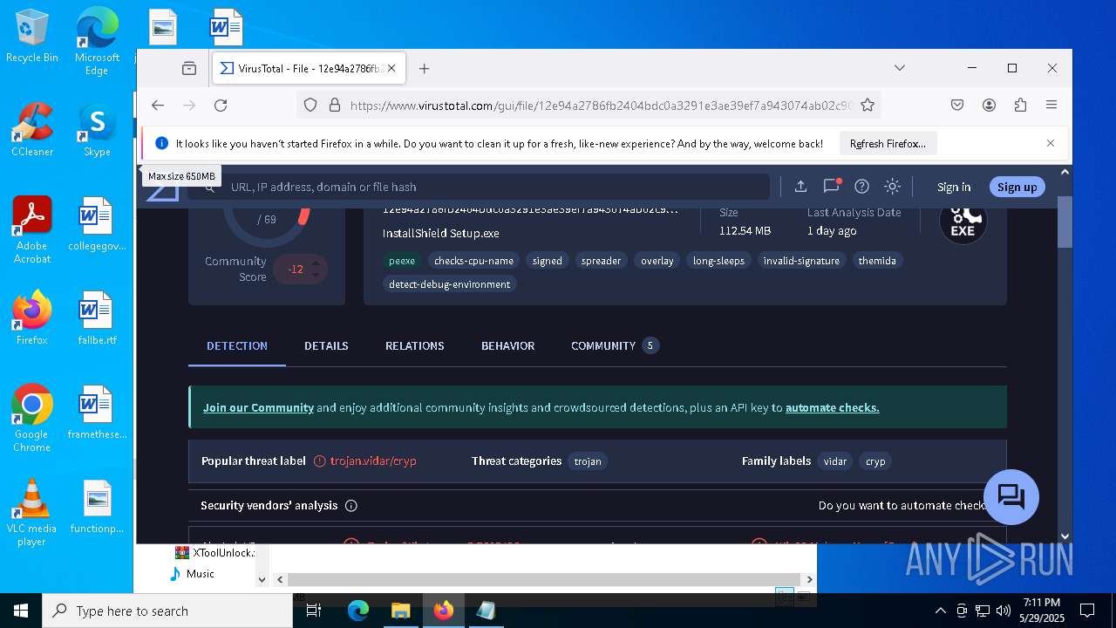Click Microsoft Edge in the taskbar
This screenshot has width=1116, height=628.
(x=358, y=611)
